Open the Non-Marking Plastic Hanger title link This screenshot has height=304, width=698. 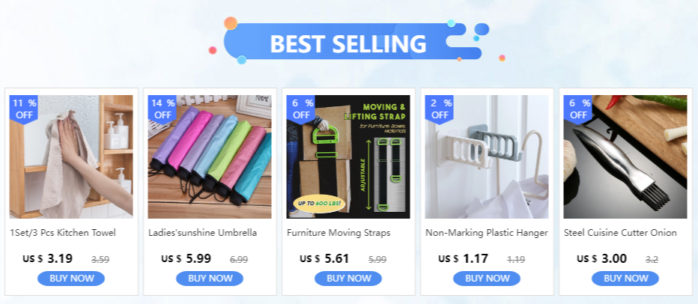(487, 233)
